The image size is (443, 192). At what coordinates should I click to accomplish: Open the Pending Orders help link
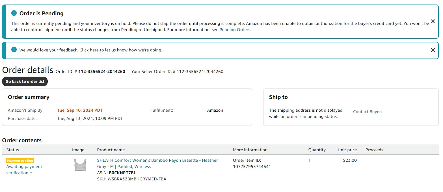click(x=235, y=30)
